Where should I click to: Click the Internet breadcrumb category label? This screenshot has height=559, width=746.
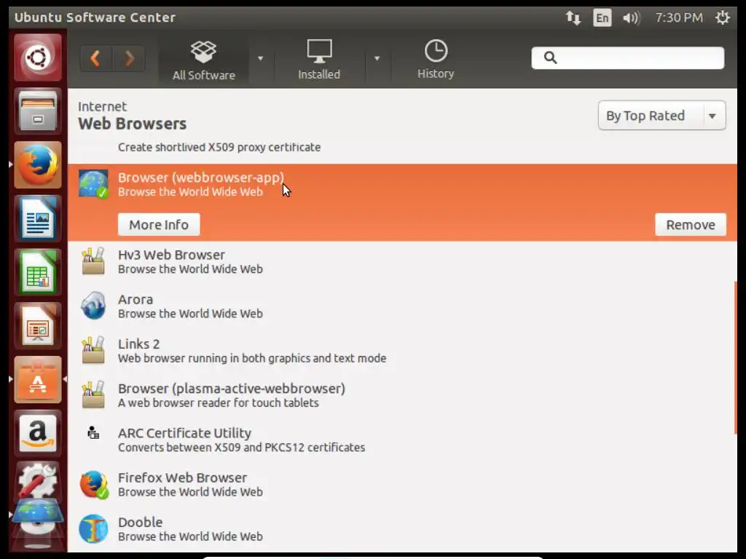click(x=102, y=106)
